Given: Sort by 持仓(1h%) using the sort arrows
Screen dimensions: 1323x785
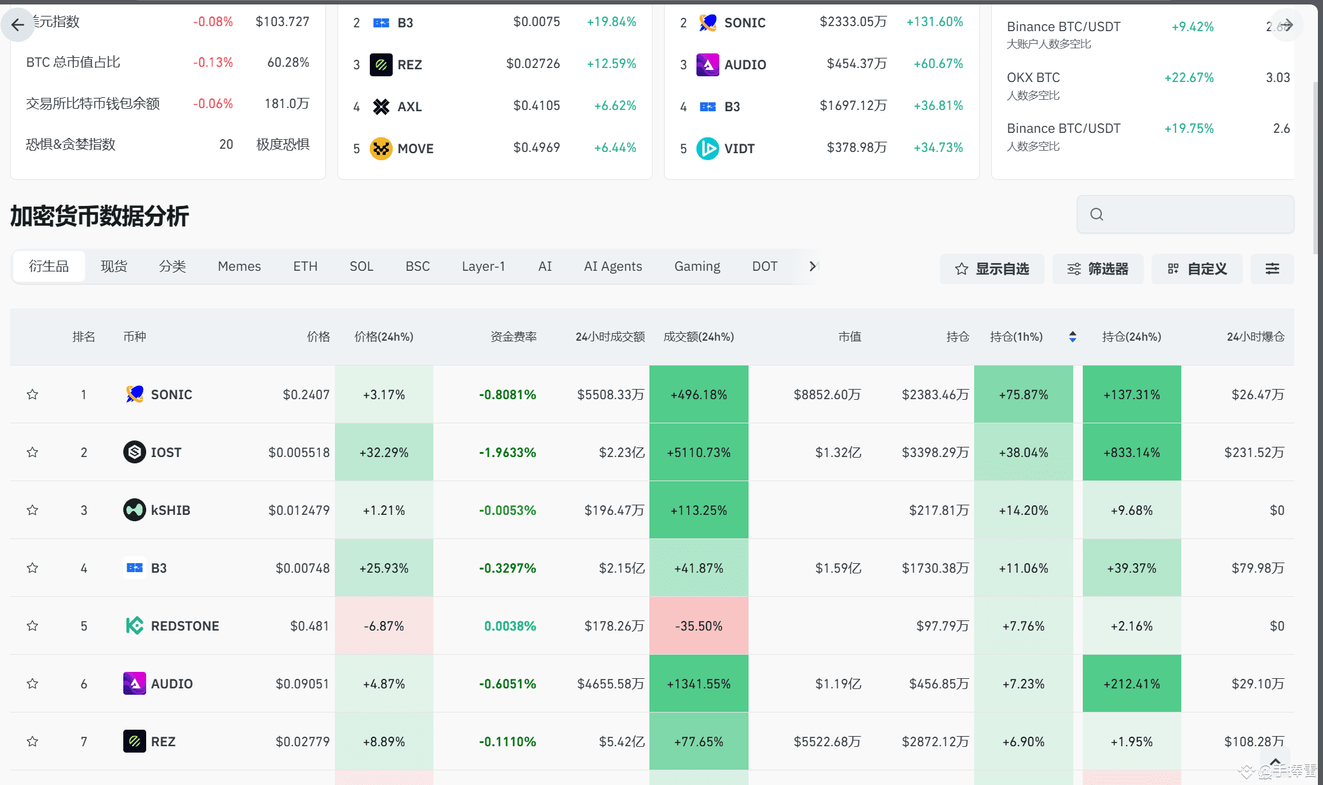Looking at the screenshot, I should click(1073, 337).
